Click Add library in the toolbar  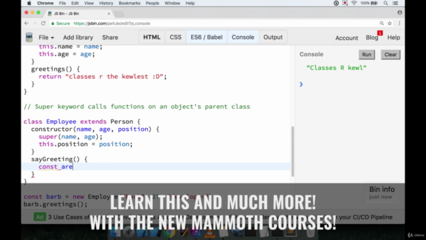tap(78, 37)
